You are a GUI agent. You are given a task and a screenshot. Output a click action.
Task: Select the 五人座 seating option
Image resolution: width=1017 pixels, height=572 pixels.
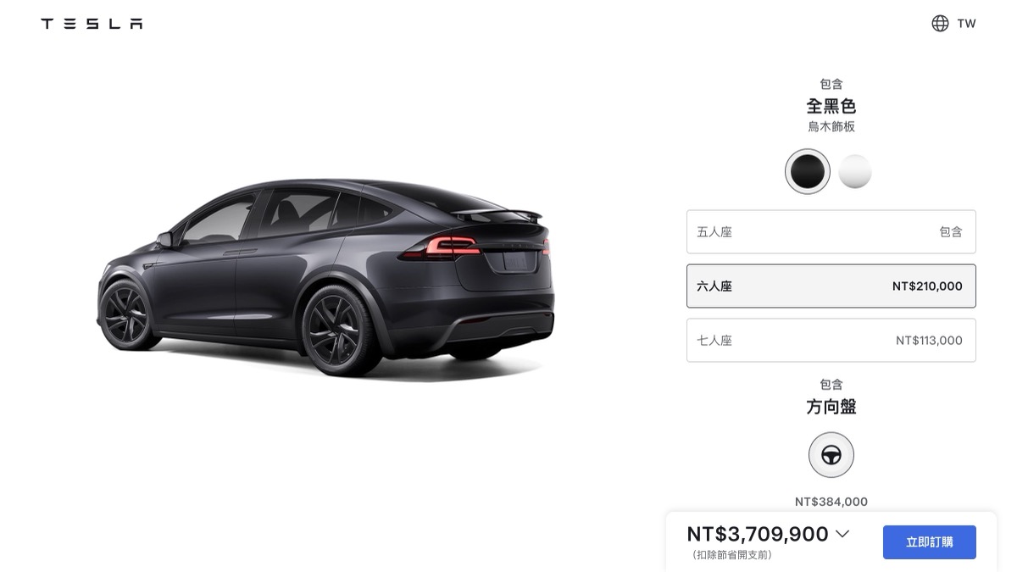pyautogui.click(x=831, y=231)
